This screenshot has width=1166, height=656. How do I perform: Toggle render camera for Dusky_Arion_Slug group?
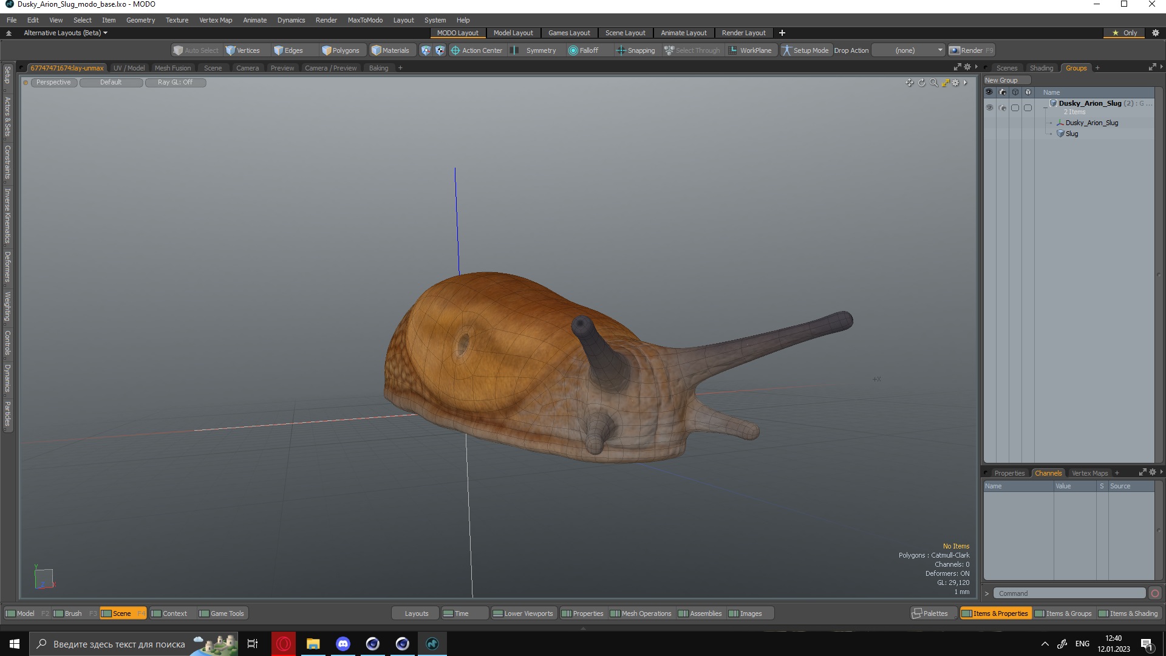coord(1002,108)
